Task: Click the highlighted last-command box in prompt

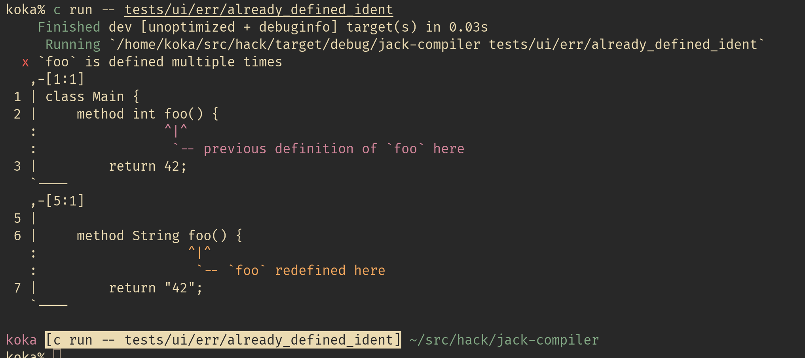Action: (x=223, y=340)
